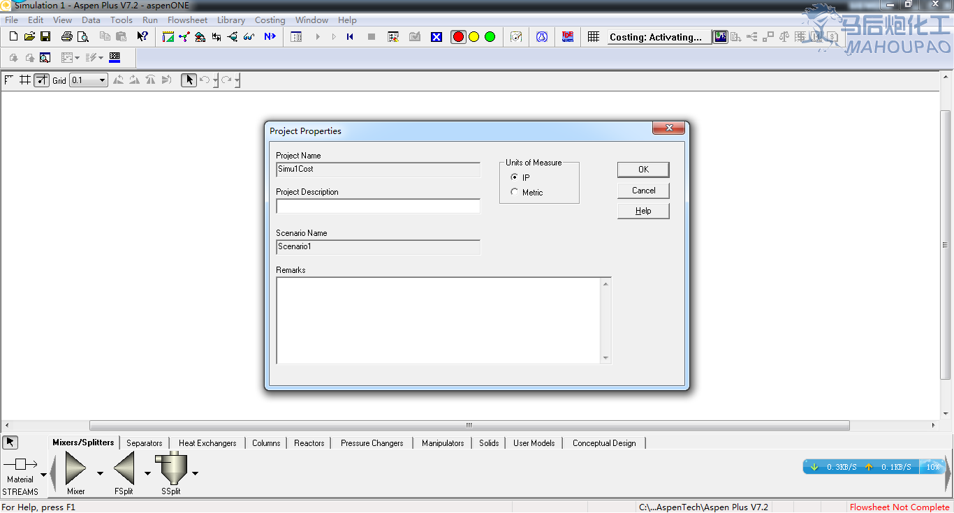Expand the SSplit model dropdown arrow
Image resolution: width=954 pixels, height=513 pixels.
point(195,473)
